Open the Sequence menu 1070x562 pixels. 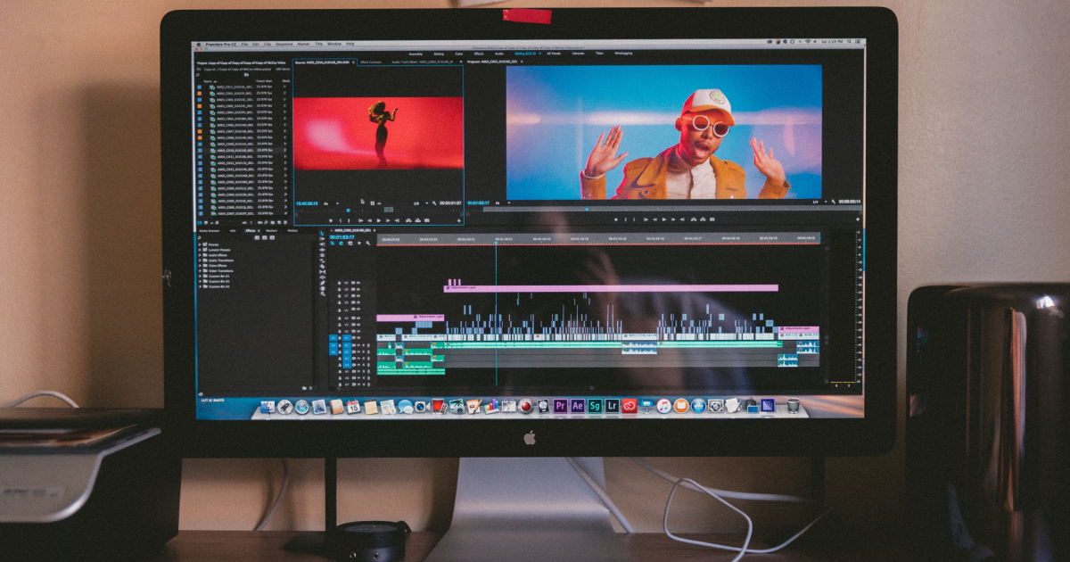tap(284, 44)
